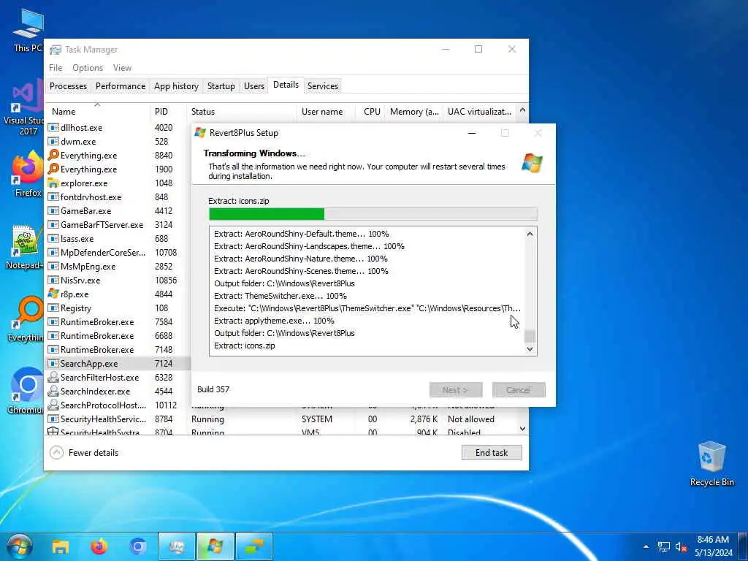The height and width of the screenshot is (561, 748).
Task: Select lsass.exe process row
Action: click(118, 239)
